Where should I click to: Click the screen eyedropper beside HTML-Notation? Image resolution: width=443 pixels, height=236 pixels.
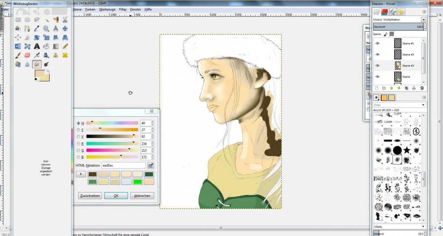point(151,165)
